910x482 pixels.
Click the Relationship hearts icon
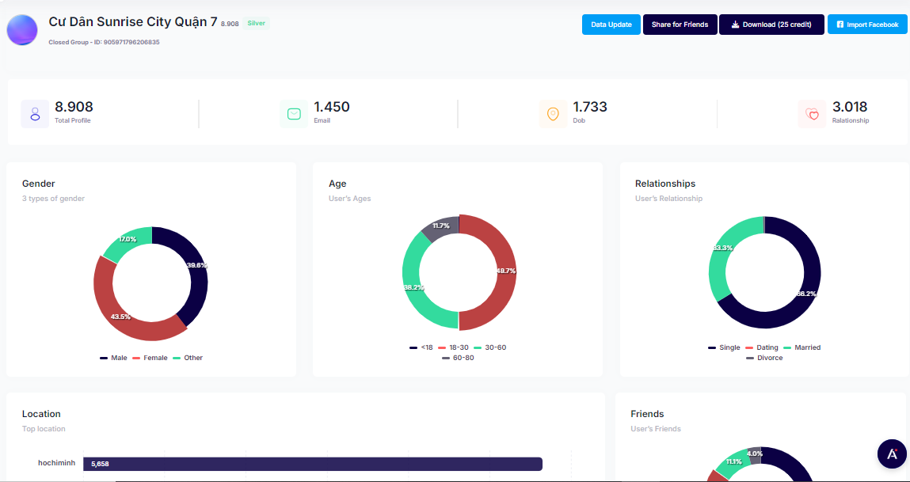(812, 114)
